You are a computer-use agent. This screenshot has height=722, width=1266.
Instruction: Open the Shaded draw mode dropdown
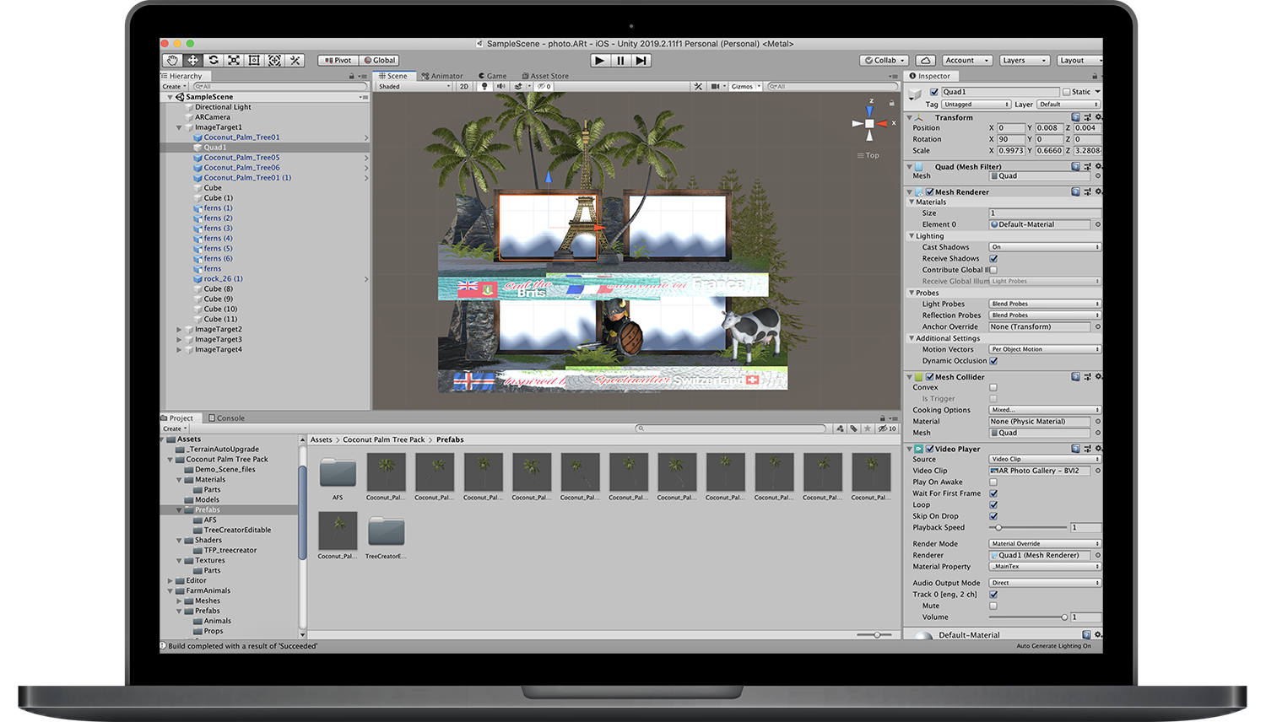(414, 86)
